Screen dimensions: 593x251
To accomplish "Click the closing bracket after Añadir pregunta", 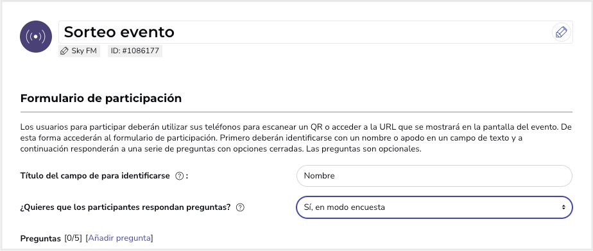I will pos(152,238).
